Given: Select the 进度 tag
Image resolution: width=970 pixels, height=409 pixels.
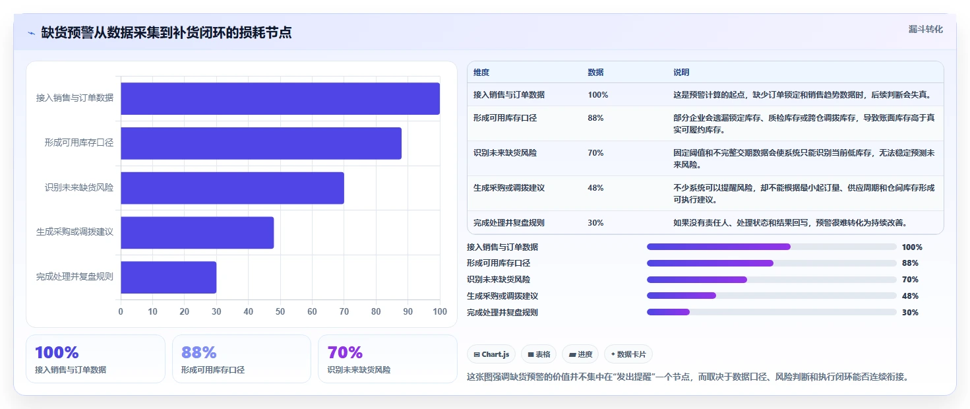Looking at the screenshot, I should click(581, 354).
